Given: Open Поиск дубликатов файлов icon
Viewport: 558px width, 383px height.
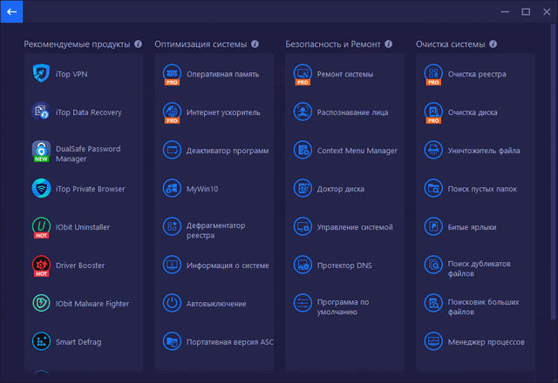Looking at the screenshot, I should (x=433, y=265).
